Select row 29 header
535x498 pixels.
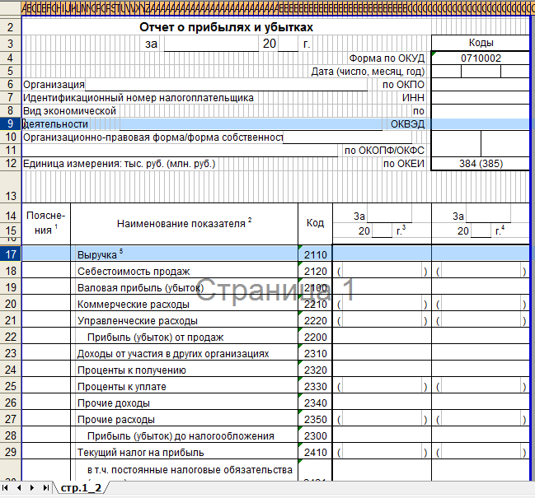click(x=10, y=452)
